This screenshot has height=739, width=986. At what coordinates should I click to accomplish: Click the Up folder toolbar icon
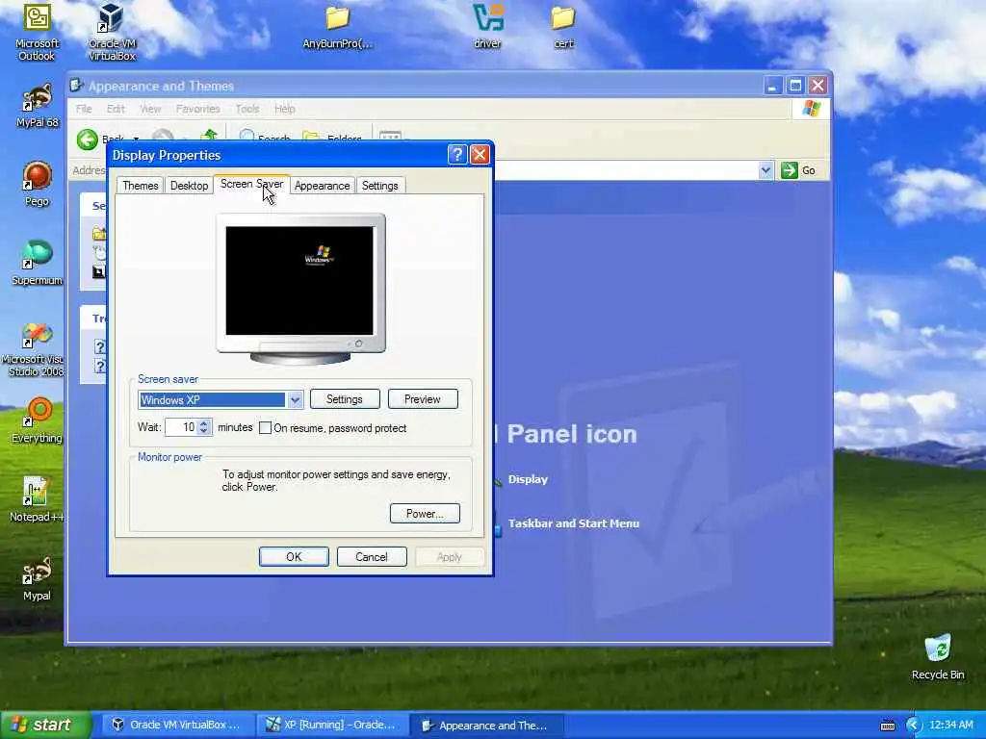click(x=209, y=135)
